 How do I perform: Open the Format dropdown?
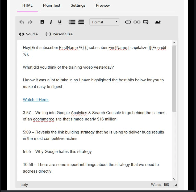104,22
